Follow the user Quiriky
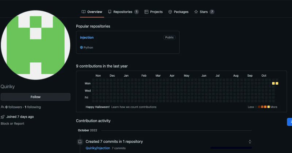292x153 pixels. pos(35,97)
